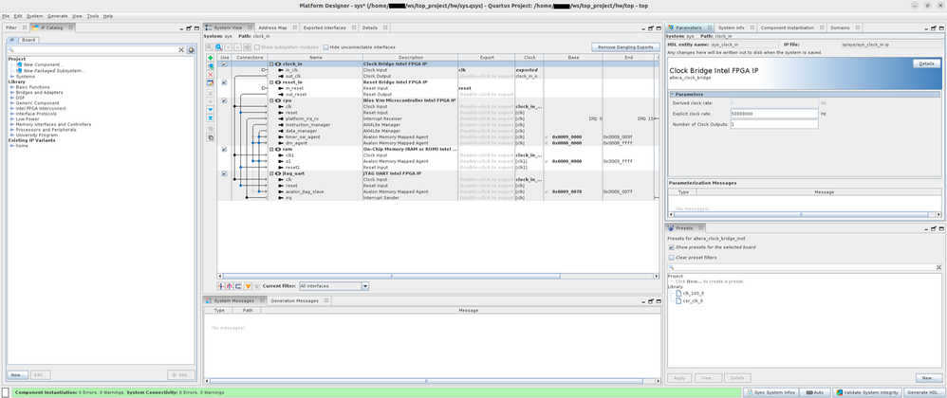This screenshot has width=947, height=398.
Task: Click the Explicit clock rate input field
Action: [773, 113]
